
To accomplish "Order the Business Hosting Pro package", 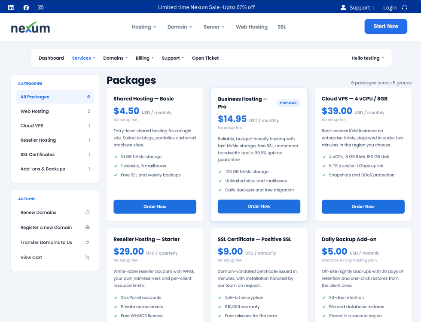I will pyautogui.click(x=259, y=207).
